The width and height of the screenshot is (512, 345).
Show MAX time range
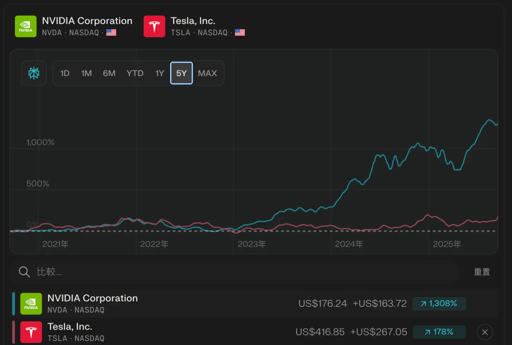[208, 73]
